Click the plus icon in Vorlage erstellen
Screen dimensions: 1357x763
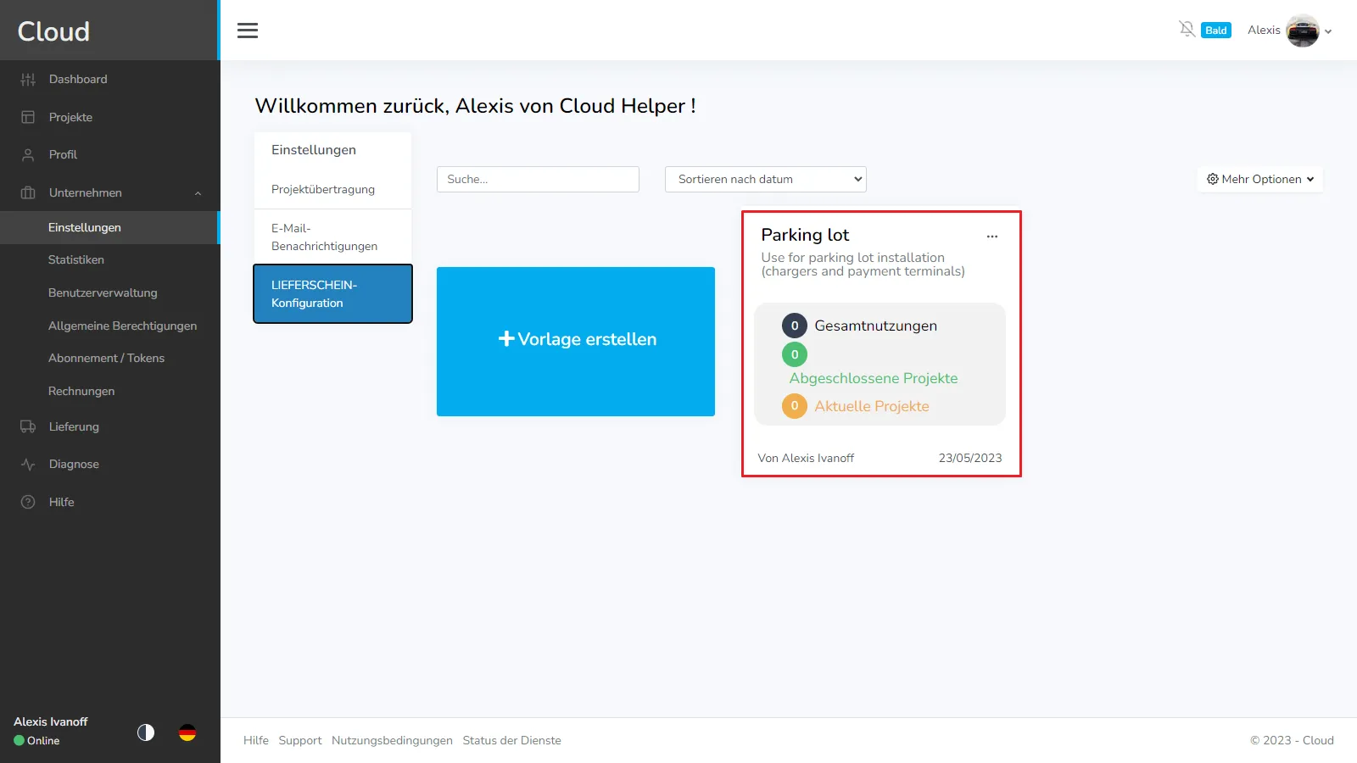click(x=506, y=338)
